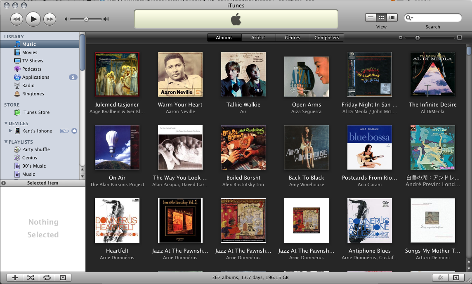
Task: Open the Party Shuffle playlist
Action: [40, 149]
